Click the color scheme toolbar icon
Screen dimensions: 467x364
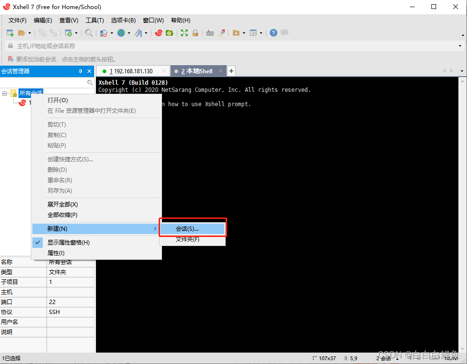coord(104,33)
